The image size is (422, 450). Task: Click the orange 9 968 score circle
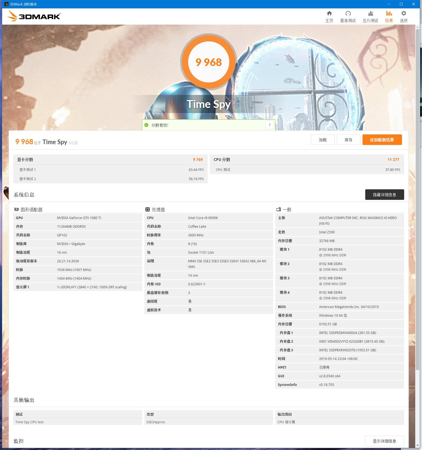pyautogui.click(x=208, y=62)
